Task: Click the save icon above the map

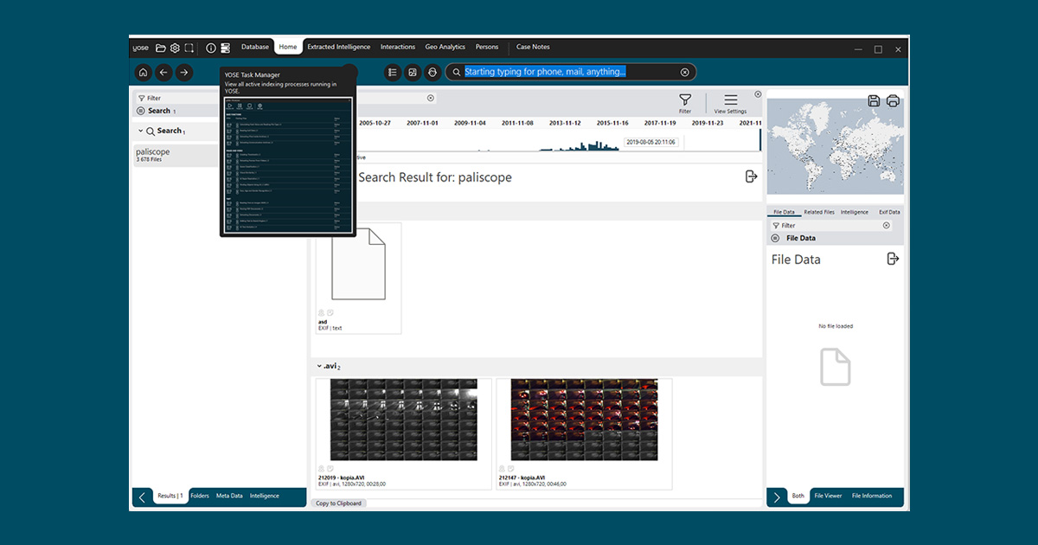Action: (x=874, y=101)
